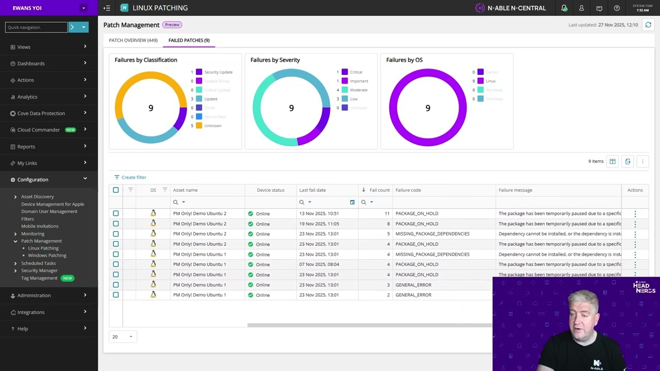Screen dimensions: 660x371
Task: Open the column chooser table icon
Action: pos(613,161)
